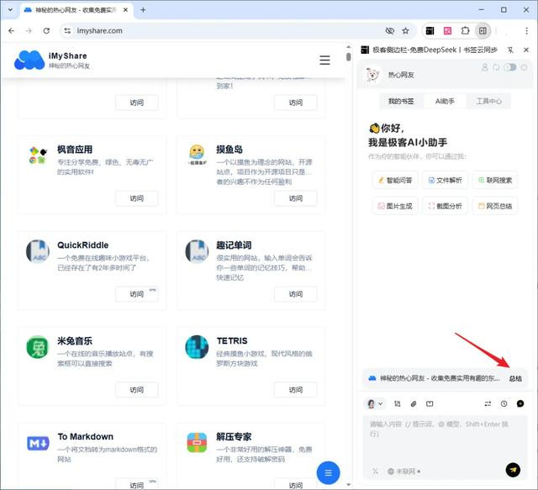Viewport: 538px width, 490px height.
Task: Click the 摸鱼岛 emoji logo
Action: coord(197,155)
